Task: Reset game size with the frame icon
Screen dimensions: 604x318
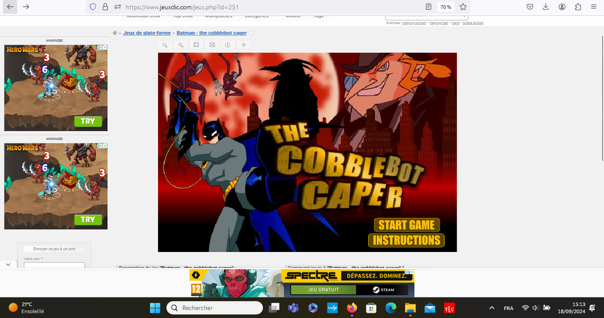Action: coord(196,45)
